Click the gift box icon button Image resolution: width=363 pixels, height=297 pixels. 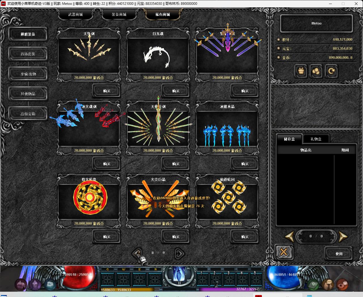coord(301,71)
